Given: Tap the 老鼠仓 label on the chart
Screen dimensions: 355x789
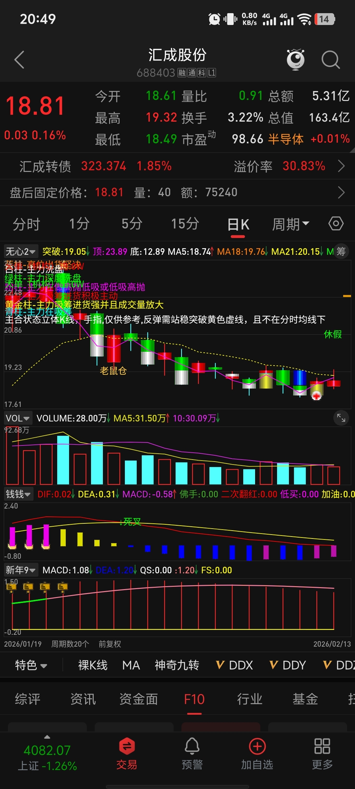Looking at the screenshot, I should [x=113, y=371].
